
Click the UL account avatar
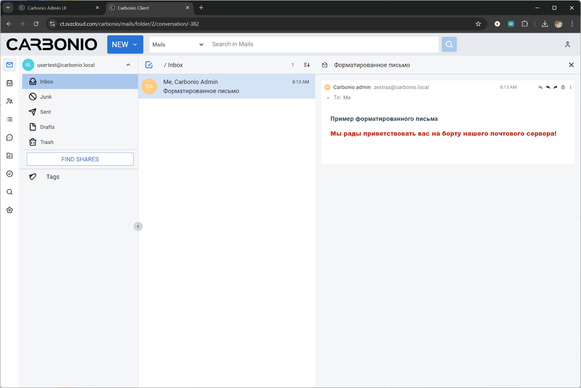pyautogui.click(x=28, y=65)
